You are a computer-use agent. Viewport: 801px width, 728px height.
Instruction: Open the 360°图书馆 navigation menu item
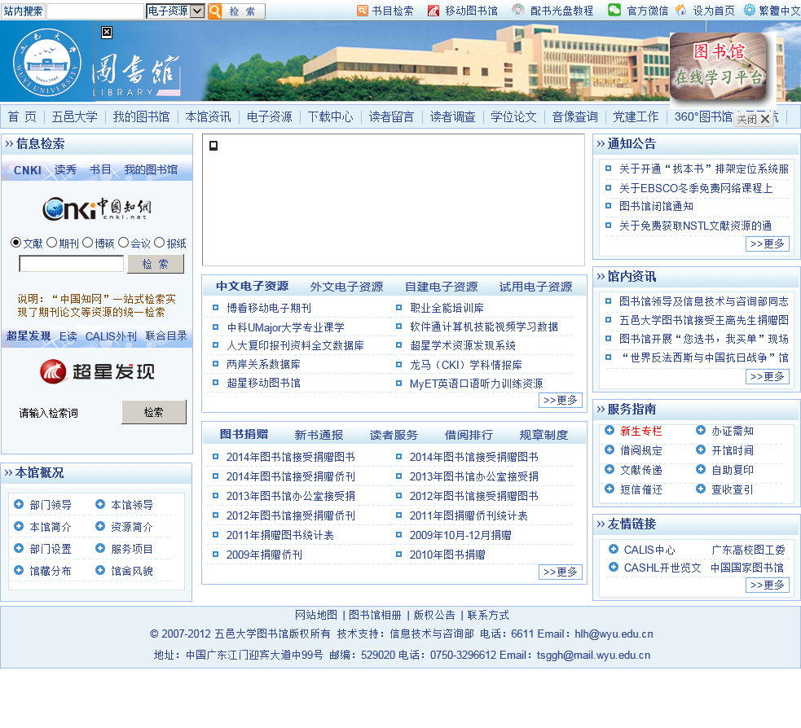point(703,117)
